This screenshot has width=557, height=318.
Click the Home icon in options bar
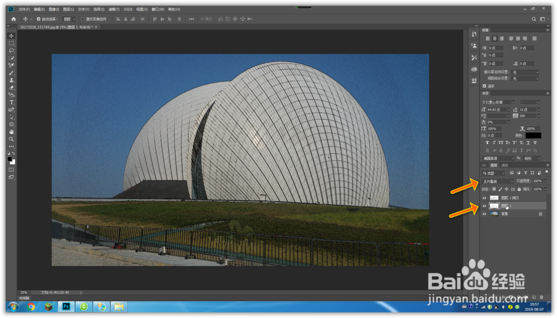[13, 19]
